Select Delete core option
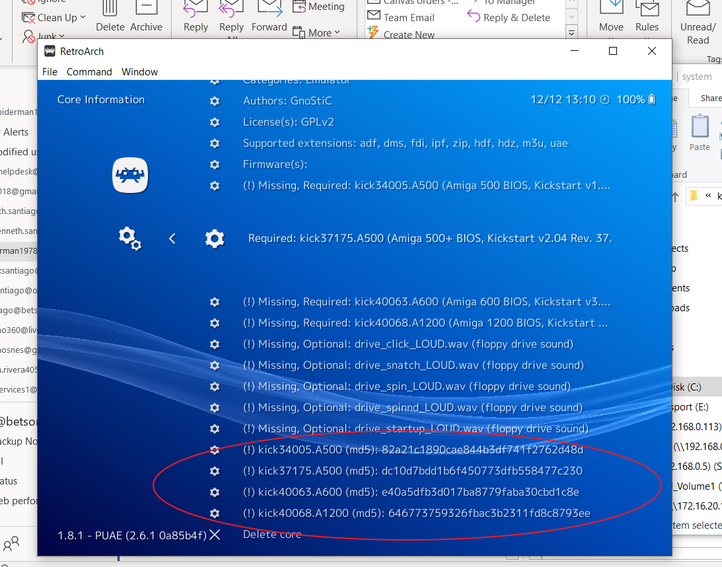The height and width of the screenshot is (567, 722). pos(272,535)
